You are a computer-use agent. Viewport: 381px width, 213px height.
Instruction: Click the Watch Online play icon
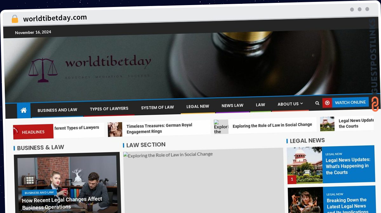[327, 103]
